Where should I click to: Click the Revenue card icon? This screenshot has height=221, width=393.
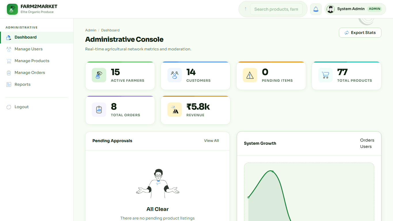click(175, 110)
